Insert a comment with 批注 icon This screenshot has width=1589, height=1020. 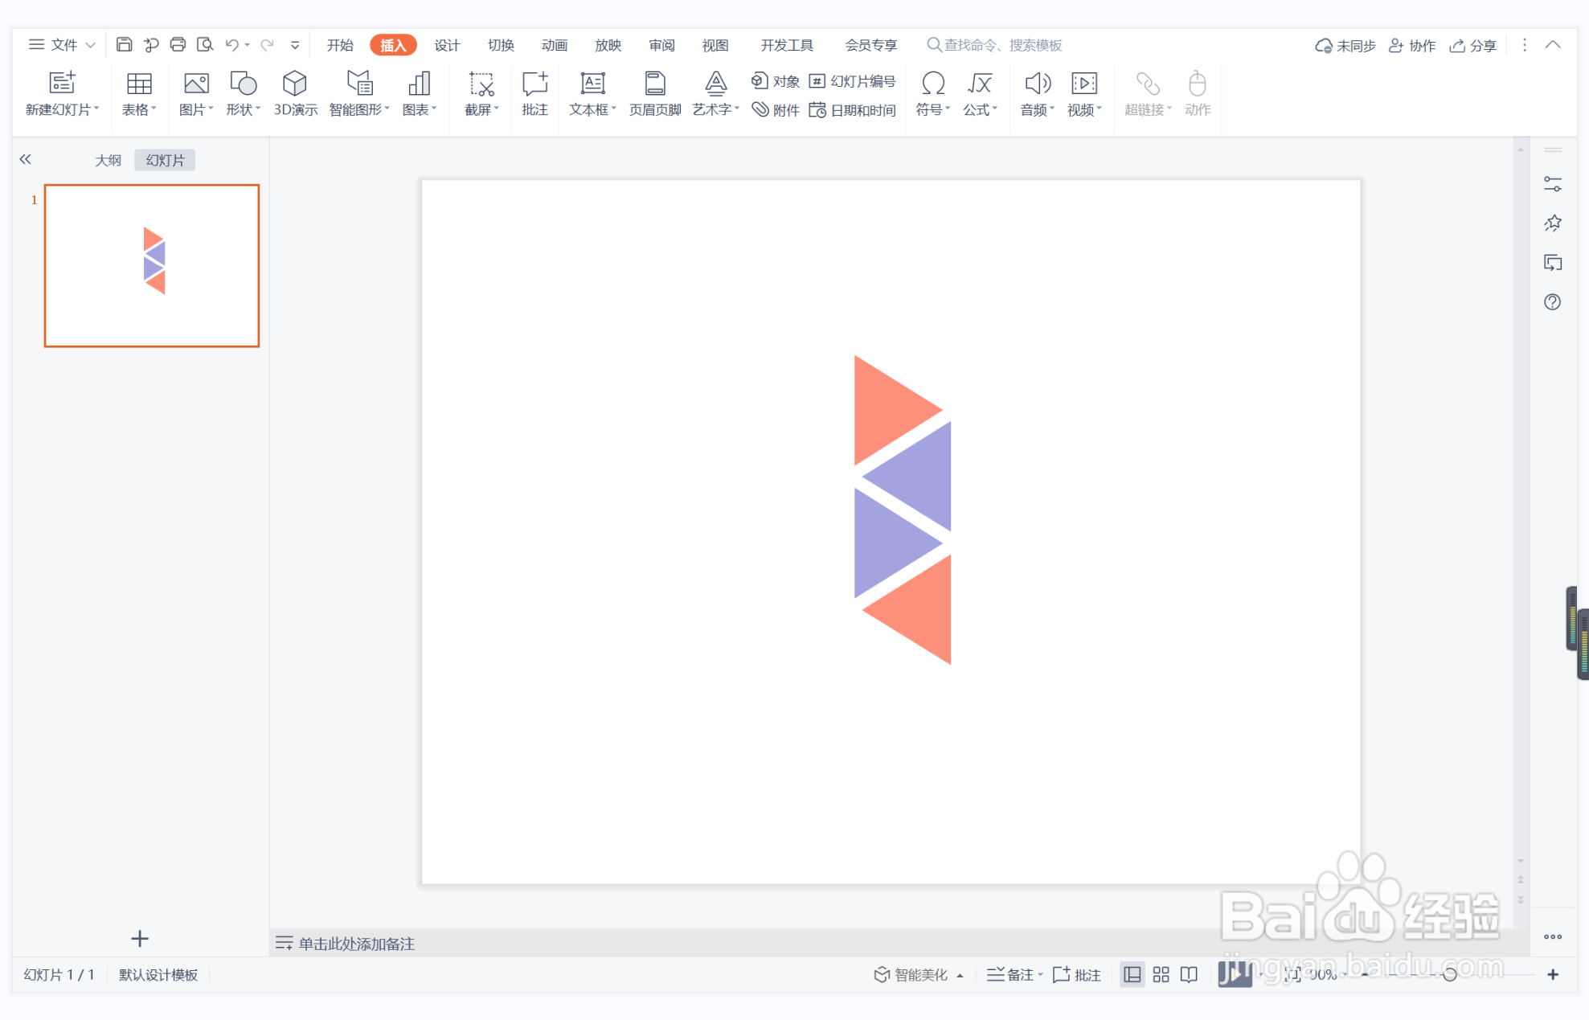point(534,93)
